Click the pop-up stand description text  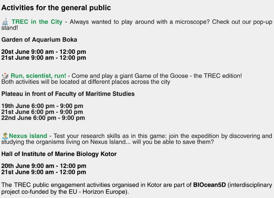tap(137, 25)
